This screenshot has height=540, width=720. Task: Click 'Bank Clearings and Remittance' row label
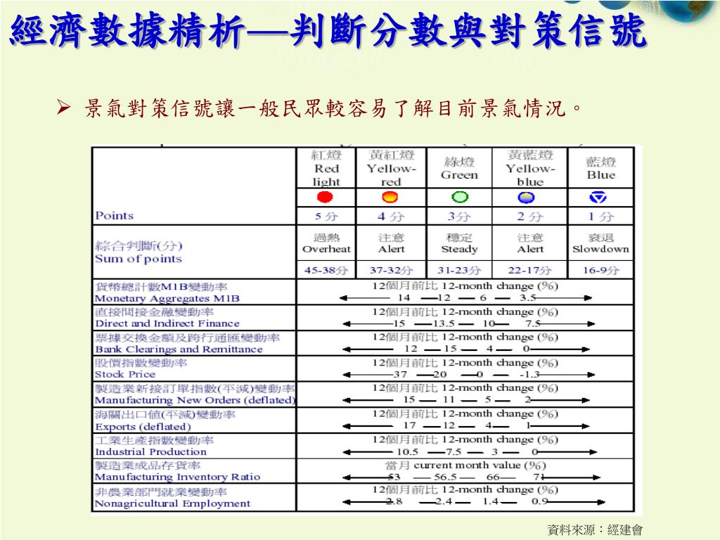pyautogui.click(x=179, y=349)
